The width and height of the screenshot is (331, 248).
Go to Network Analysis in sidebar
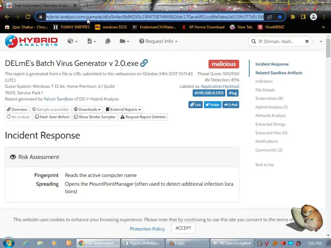[271, 116]
